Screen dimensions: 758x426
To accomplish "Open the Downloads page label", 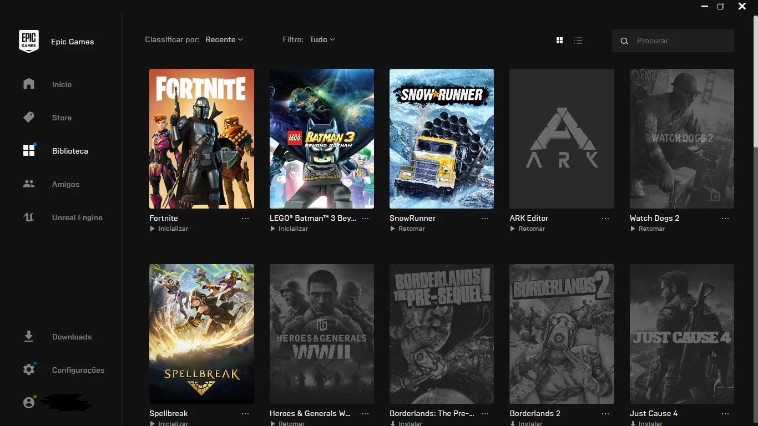I will [72, 337].
